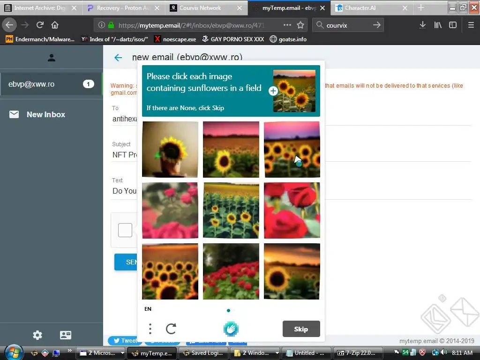
Task: Open New Inbox in the sidebar
Action: point(37,114)
